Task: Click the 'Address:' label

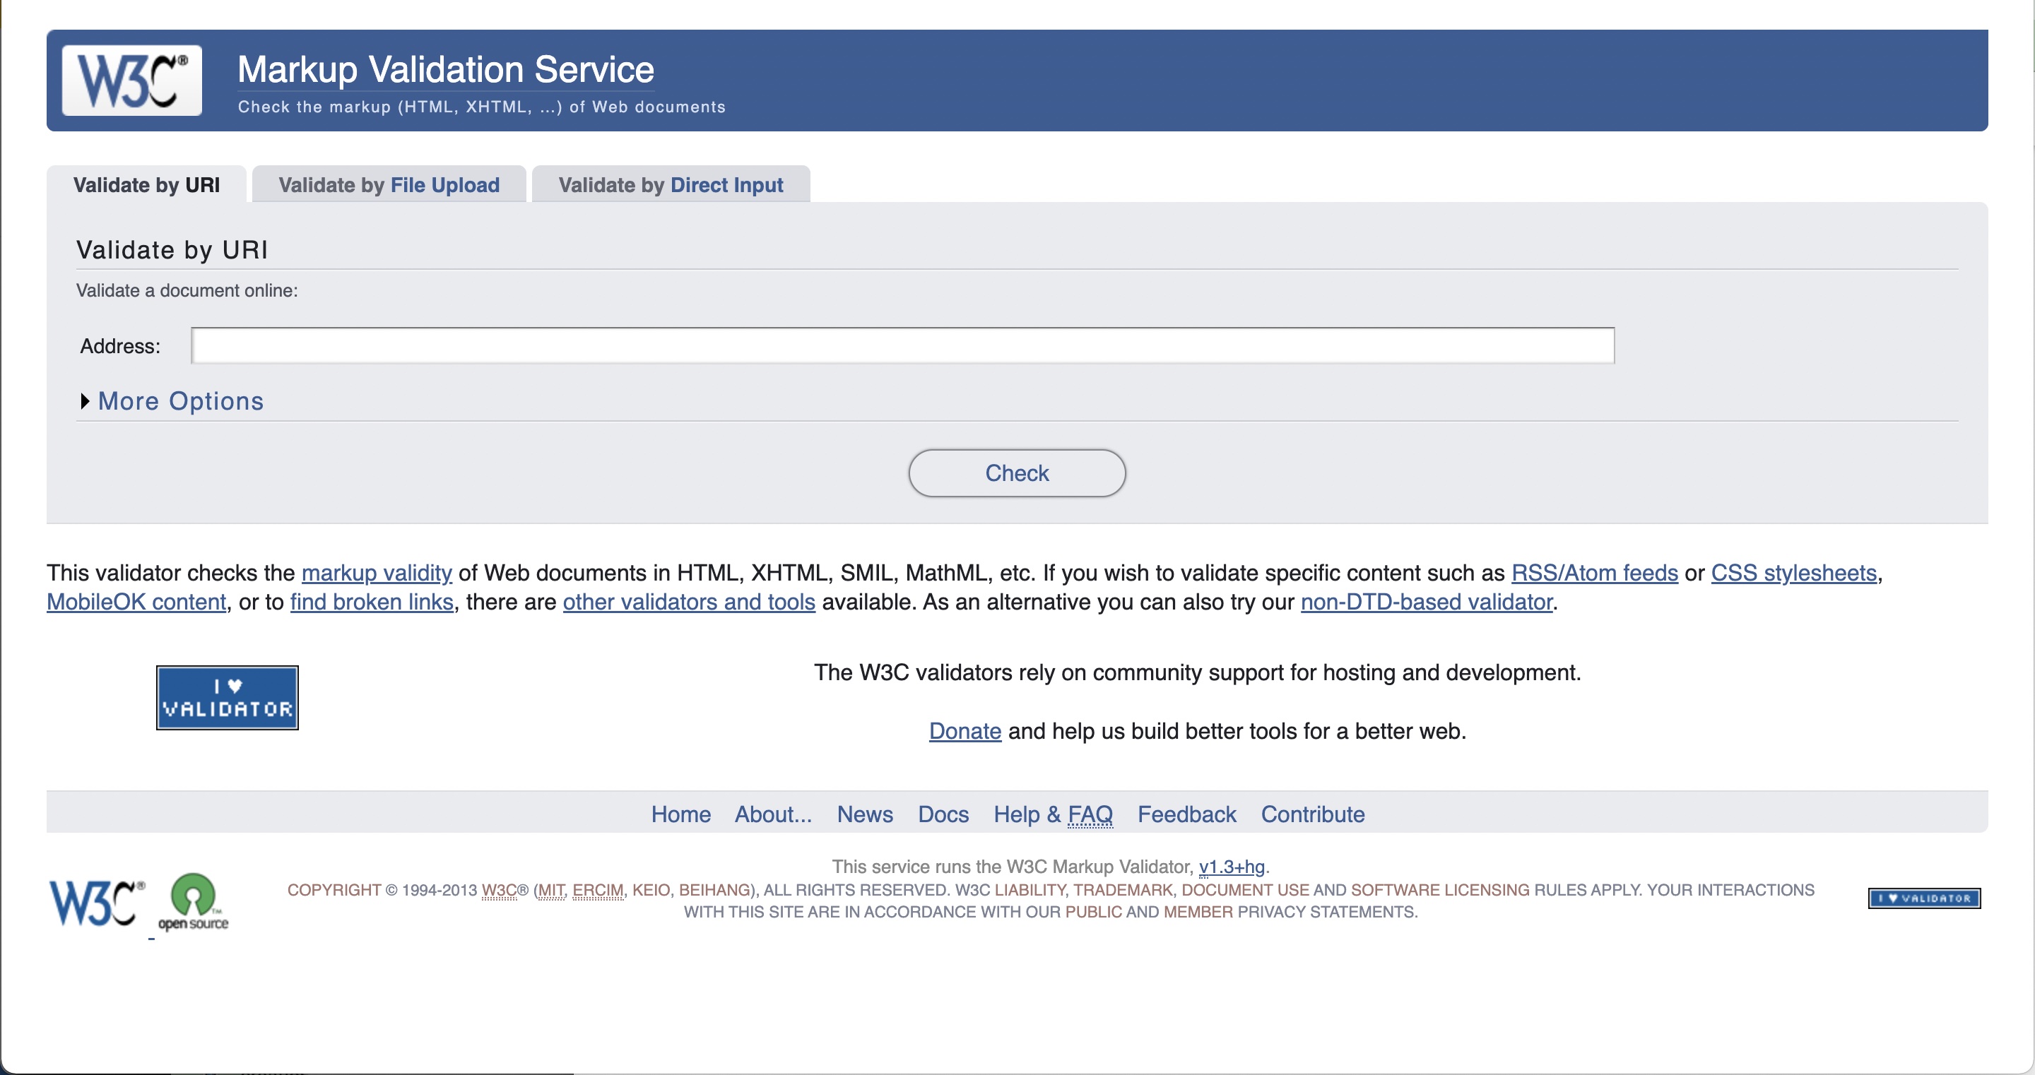Action: coord(120,346)
